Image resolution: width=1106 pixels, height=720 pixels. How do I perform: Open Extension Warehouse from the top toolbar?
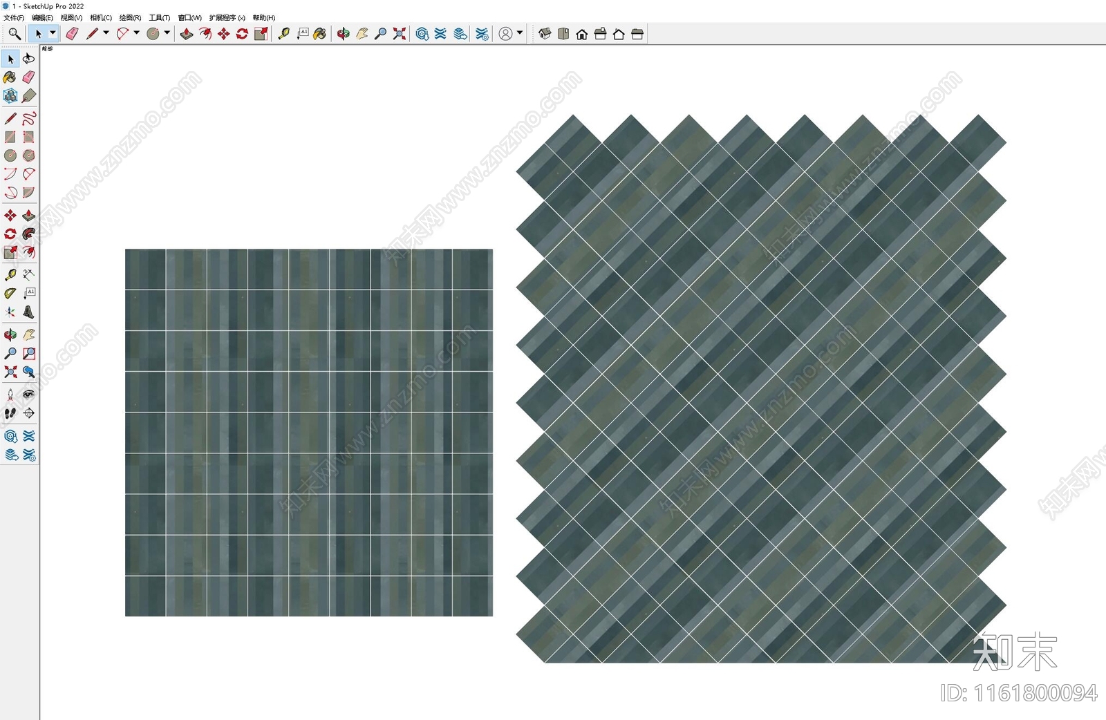point(441,33)
